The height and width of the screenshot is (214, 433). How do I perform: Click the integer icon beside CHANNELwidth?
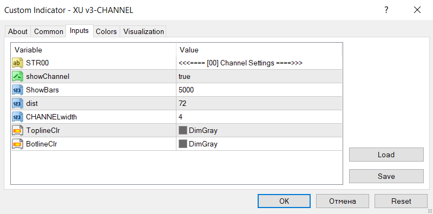(17, 117)
